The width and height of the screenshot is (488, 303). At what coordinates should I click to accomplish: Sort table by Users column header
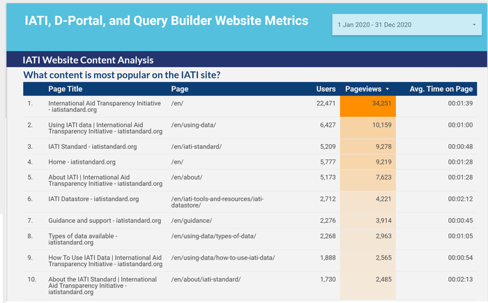[x=326, y=89]
